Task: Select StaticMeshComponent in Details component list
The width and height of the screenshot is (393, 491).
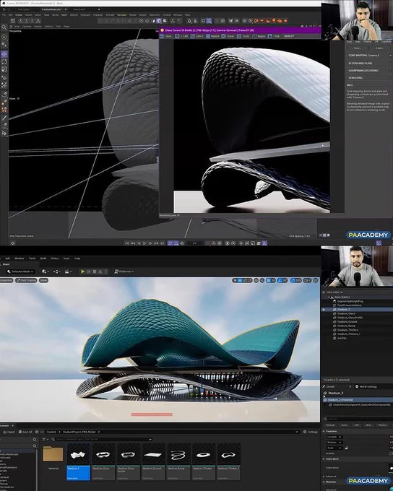Action: pos(360,405)
